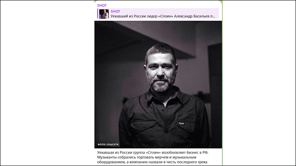Click the caption line starting with оборудованием
296x166 pixels.
pyautogui.click(x=152, y=162)
